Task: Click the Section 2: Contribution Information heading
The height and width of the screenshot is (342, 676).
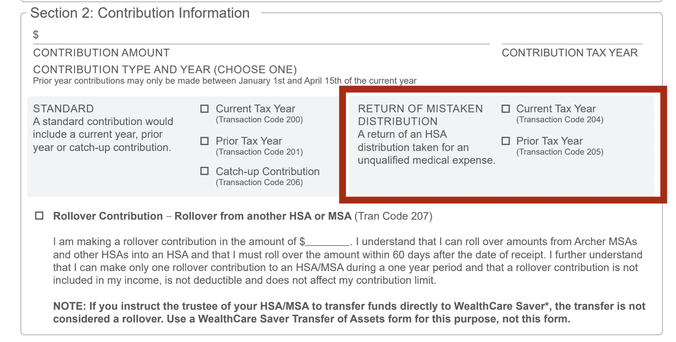Action: 140,13
